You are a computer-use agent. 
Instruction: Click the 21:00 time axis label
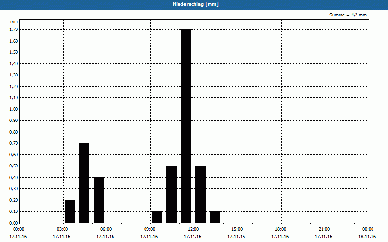(x=324, y=229)
